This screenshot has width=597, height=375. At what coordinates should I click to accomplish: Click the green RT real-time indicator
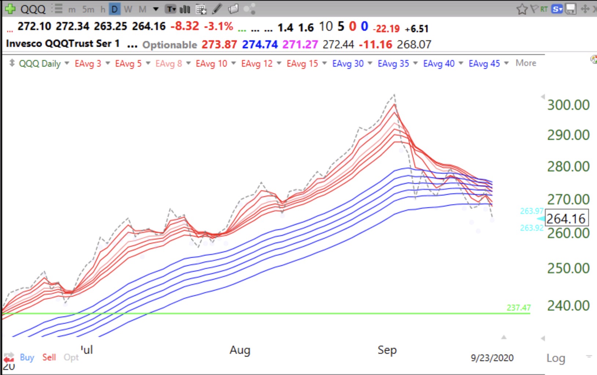click(544, 9)
